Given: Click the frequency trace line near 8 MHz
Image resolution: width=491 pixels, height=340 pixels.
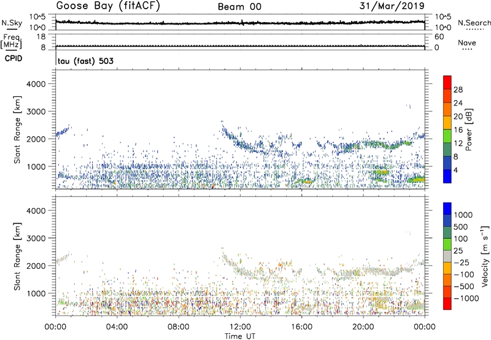Looking at the screenshot, I should (240, 46).
